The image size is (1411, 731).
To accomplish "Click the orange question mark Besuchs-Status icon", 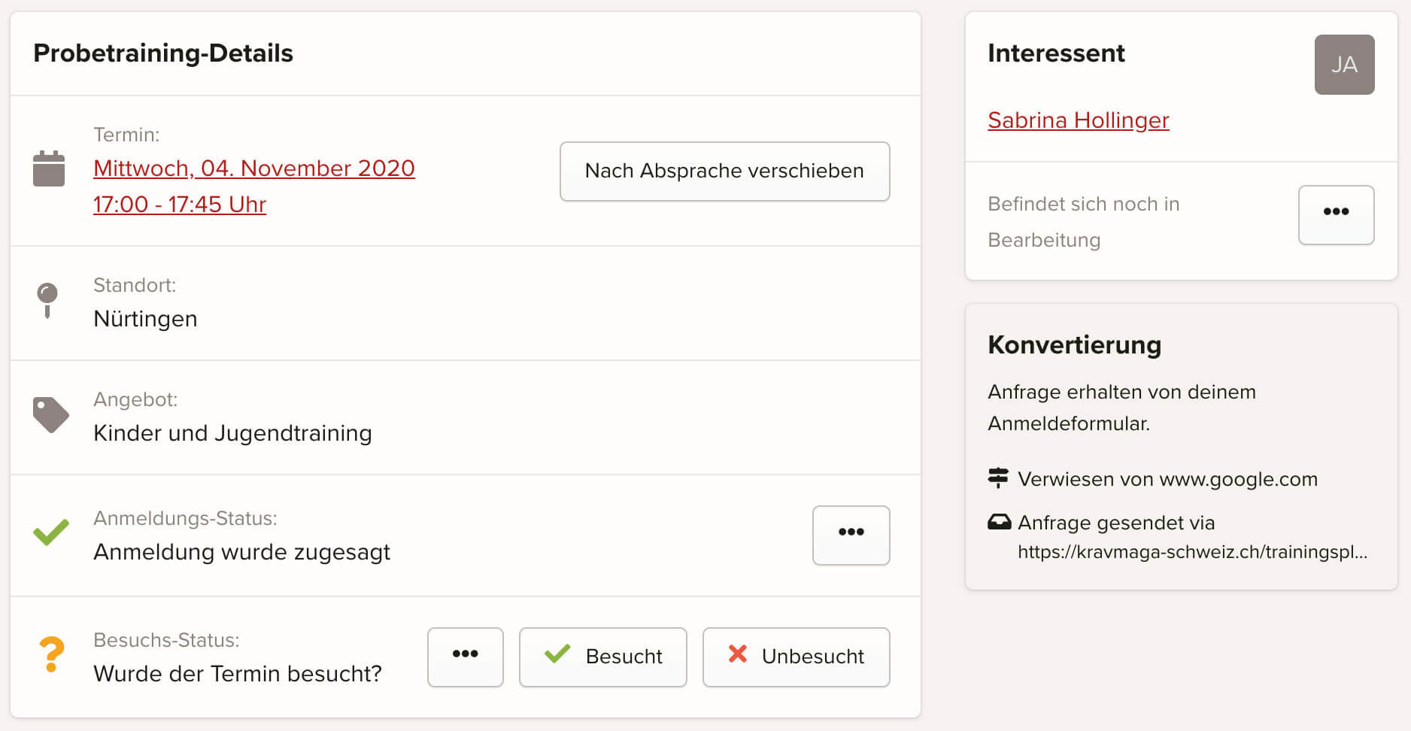I will point(51,654).
